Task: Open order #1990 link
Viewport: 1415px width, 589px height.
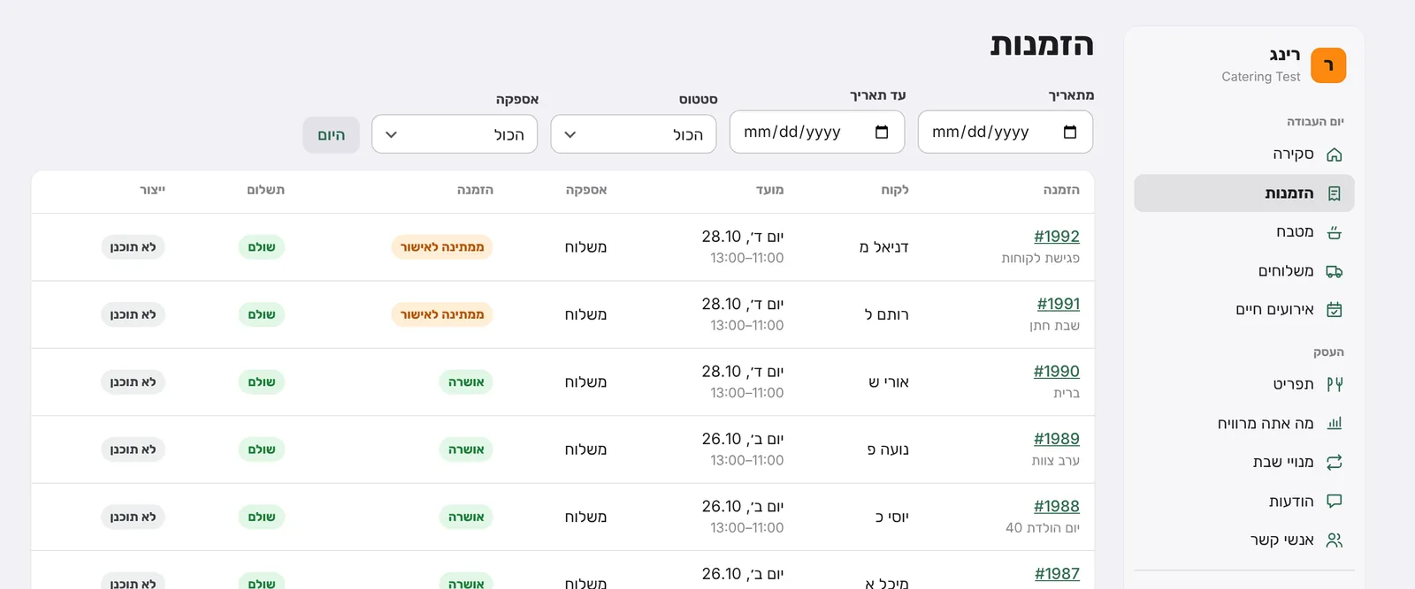Action: tap(1057, 372)
